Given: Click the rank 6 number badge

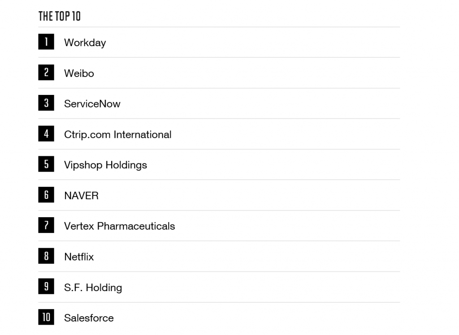Looking at the screenshot, I should 46,195.
